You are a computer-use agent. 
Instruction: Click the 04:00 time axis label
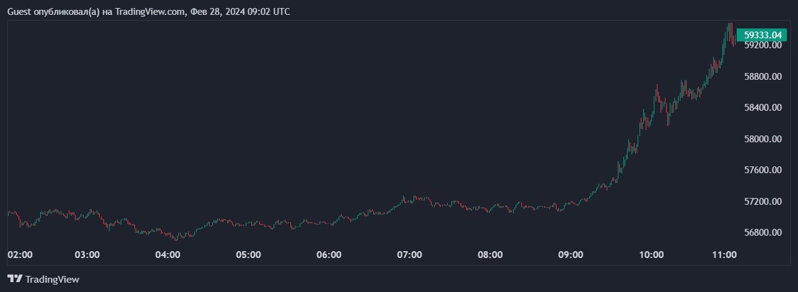[x=168, y=254]
